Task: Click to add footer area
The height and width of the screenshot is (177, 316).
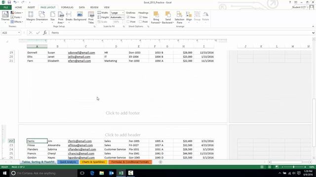Action: (x=123, y=113)
